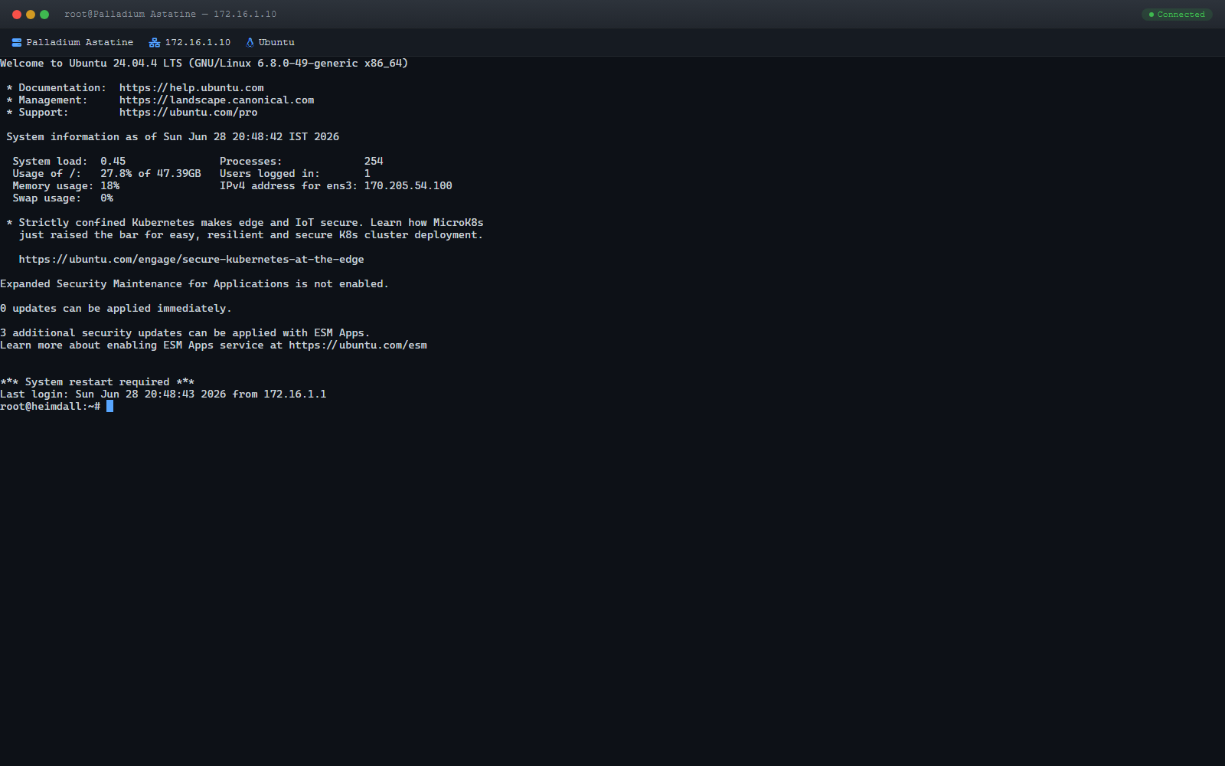Click the Palladium Astatine host label
1225x766 pixels.
pos(80,43)
